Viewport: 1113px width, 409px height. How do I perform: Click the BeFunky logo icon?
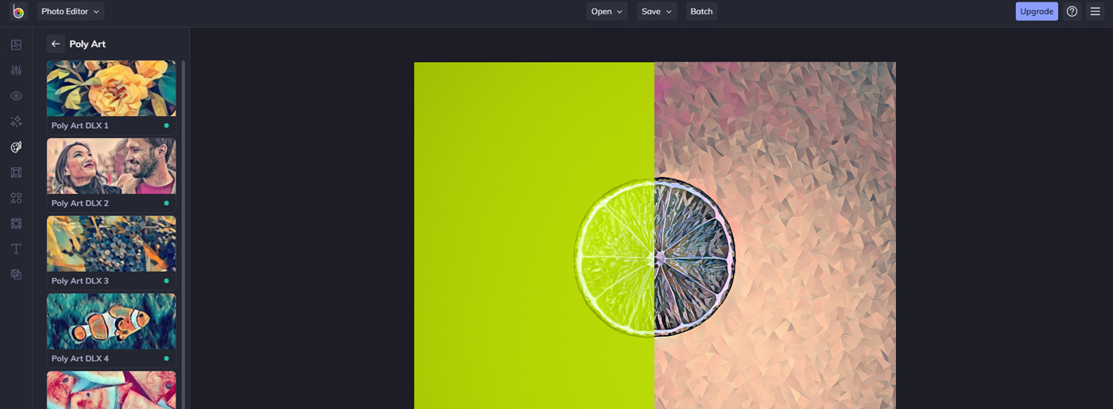pyautogui.click(x=17, y=11)
